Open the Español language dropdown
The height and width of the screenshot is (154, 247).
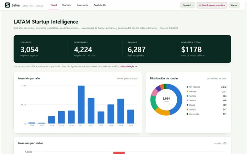pyautogui.click(x=188, y=5)
